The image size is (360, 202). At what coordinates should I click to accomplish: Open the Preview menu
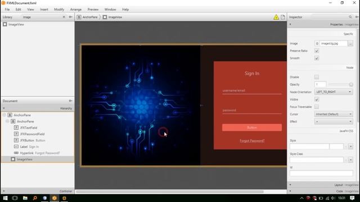point(93,10)
